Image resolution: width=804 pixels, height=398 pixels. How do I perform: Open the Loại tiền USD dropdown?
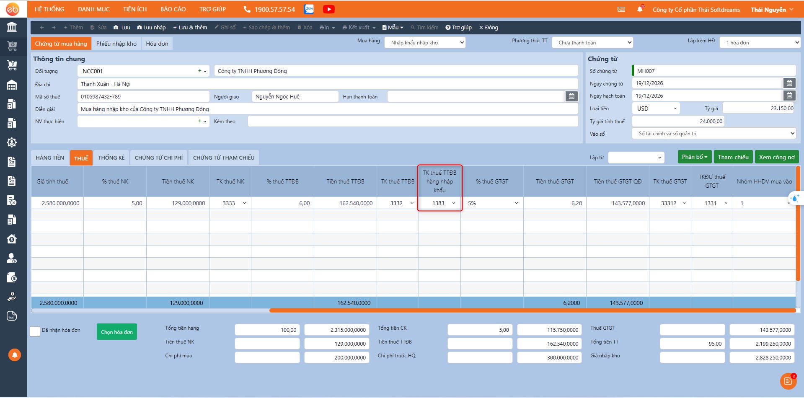click(x=656, y=109)
